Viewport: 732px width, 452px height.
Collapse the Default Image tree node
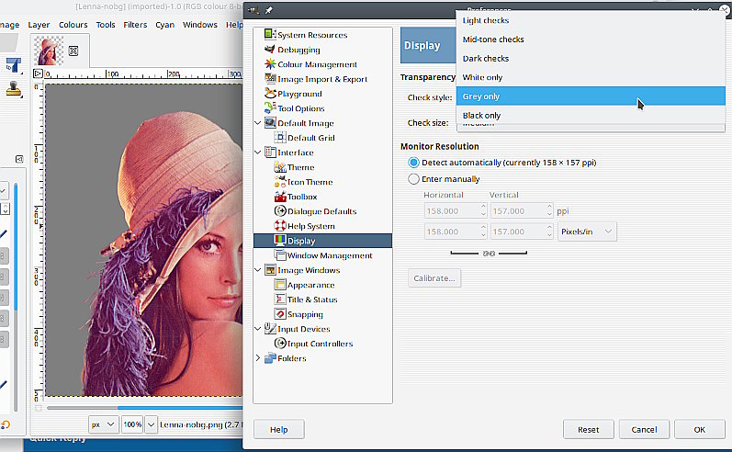[258, 123]
